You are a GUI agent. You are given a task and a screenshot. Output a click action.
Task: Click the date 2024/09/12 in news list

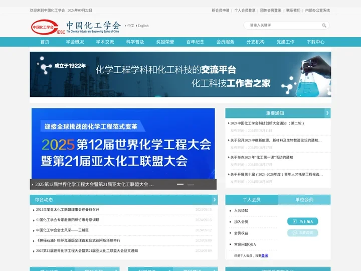coord(204,230)
